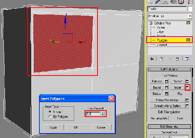Open the Inset settings box icon
This screenshot has height=138, width=195.
coord(187,87)
